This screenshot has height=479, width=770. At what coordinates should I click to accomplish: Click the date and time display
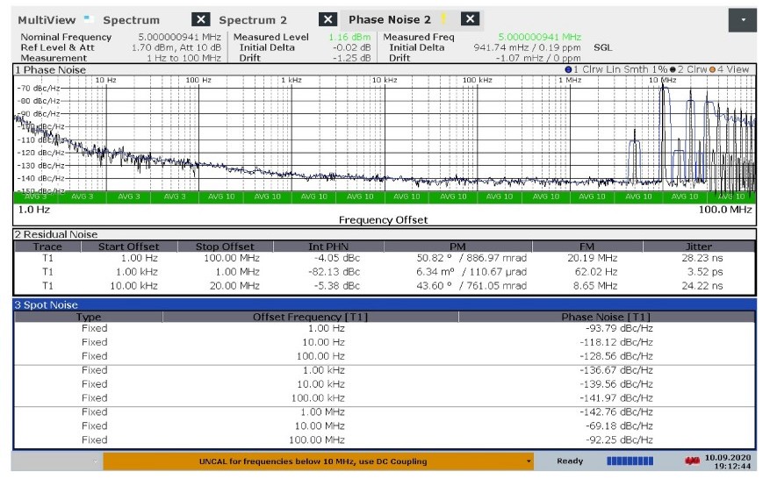[730, 461]
